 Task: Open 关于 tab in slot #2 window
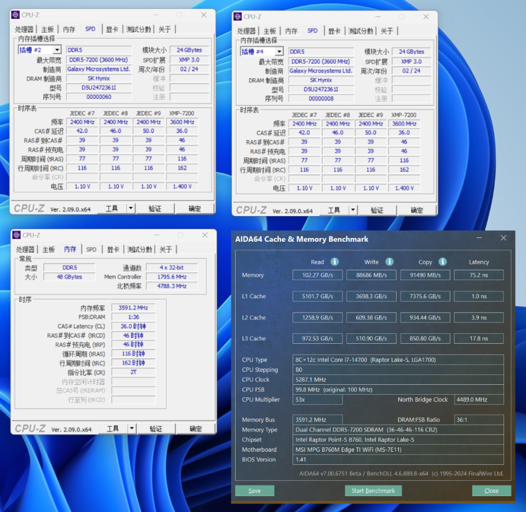pyautogui.click(x=165, y=30)
